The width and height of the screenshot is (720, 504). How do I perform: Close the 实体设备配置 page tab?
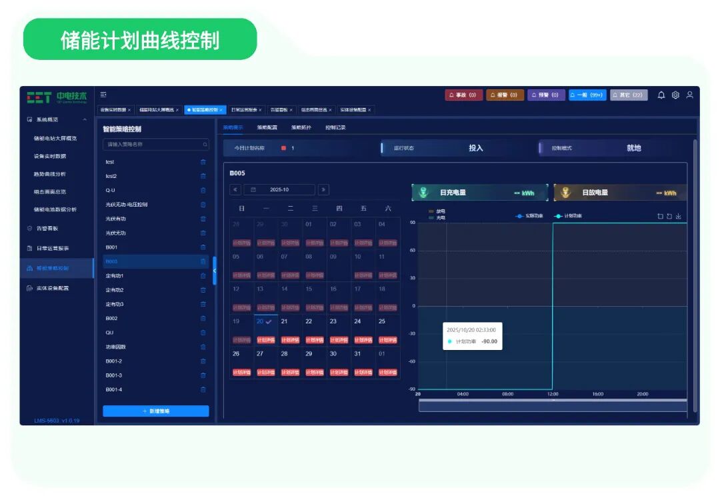pyautogui.click(x=369, y=110)
